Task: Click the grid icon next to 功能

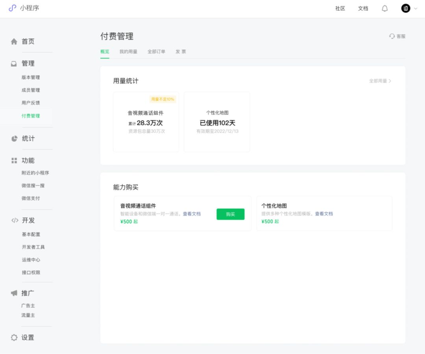Action: (14, 160)
